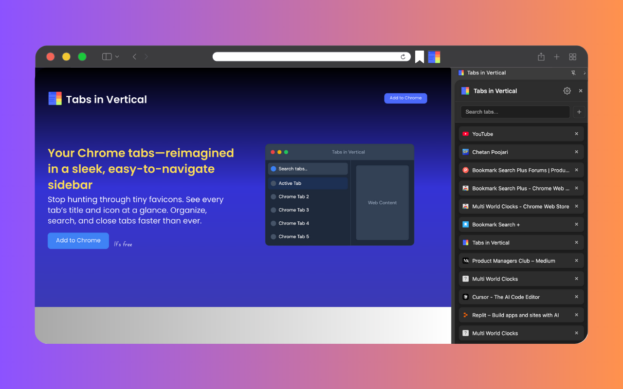Click the share icon in the toolbar
Screen dimensions: 623x389
(541, 57)
